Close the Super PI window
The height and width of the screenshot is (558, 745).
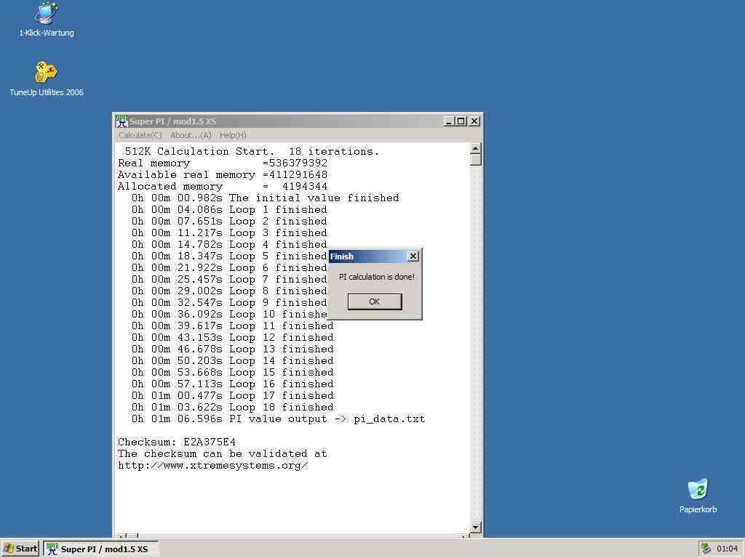pyautogui.click(x=474, y=121)
